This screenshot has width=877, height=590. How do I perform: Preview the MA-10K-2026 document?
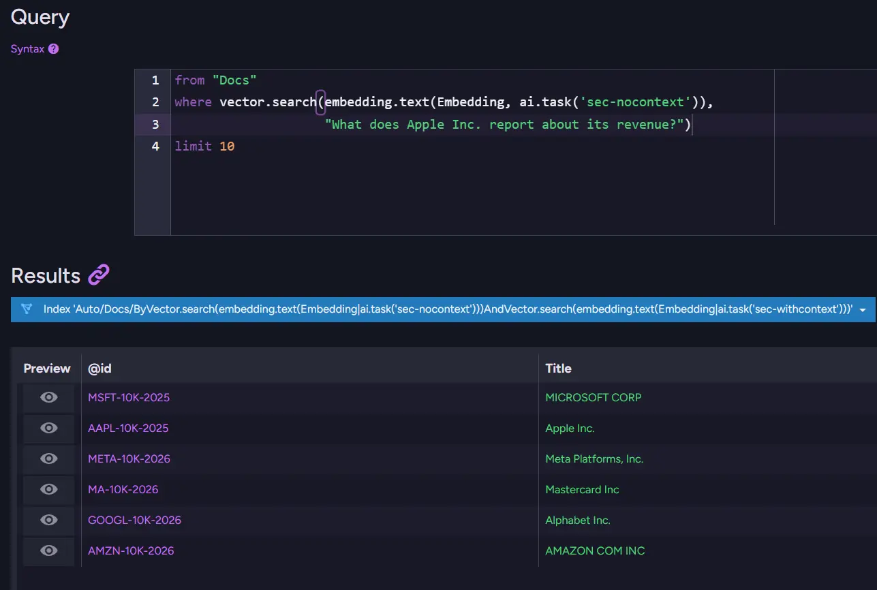click(x=48, y=489)
